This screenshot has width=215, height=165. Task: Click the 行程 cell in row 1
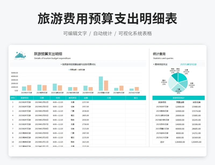(109, 102)
